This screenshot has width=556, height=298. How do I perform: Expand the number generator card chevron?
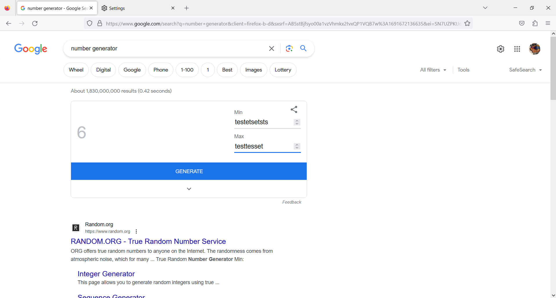(x=189, y=189)
